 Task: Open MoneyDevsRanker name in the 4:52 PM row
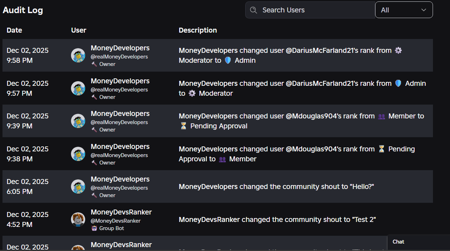point(121,212)
